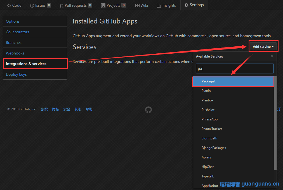Click the Settings gear icon
This screenshot has width=283, height=190.
pyautogui.click(x=187, y=5)
